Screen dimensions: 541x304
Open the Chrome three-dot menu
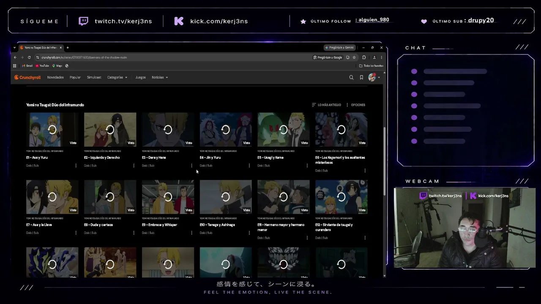click(x=381, y=57)
